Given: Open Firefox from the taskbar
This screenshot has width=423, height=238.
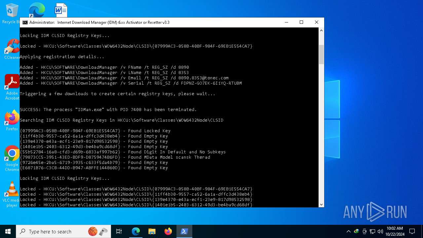Looking at the screenshot, I should (168, 231).
